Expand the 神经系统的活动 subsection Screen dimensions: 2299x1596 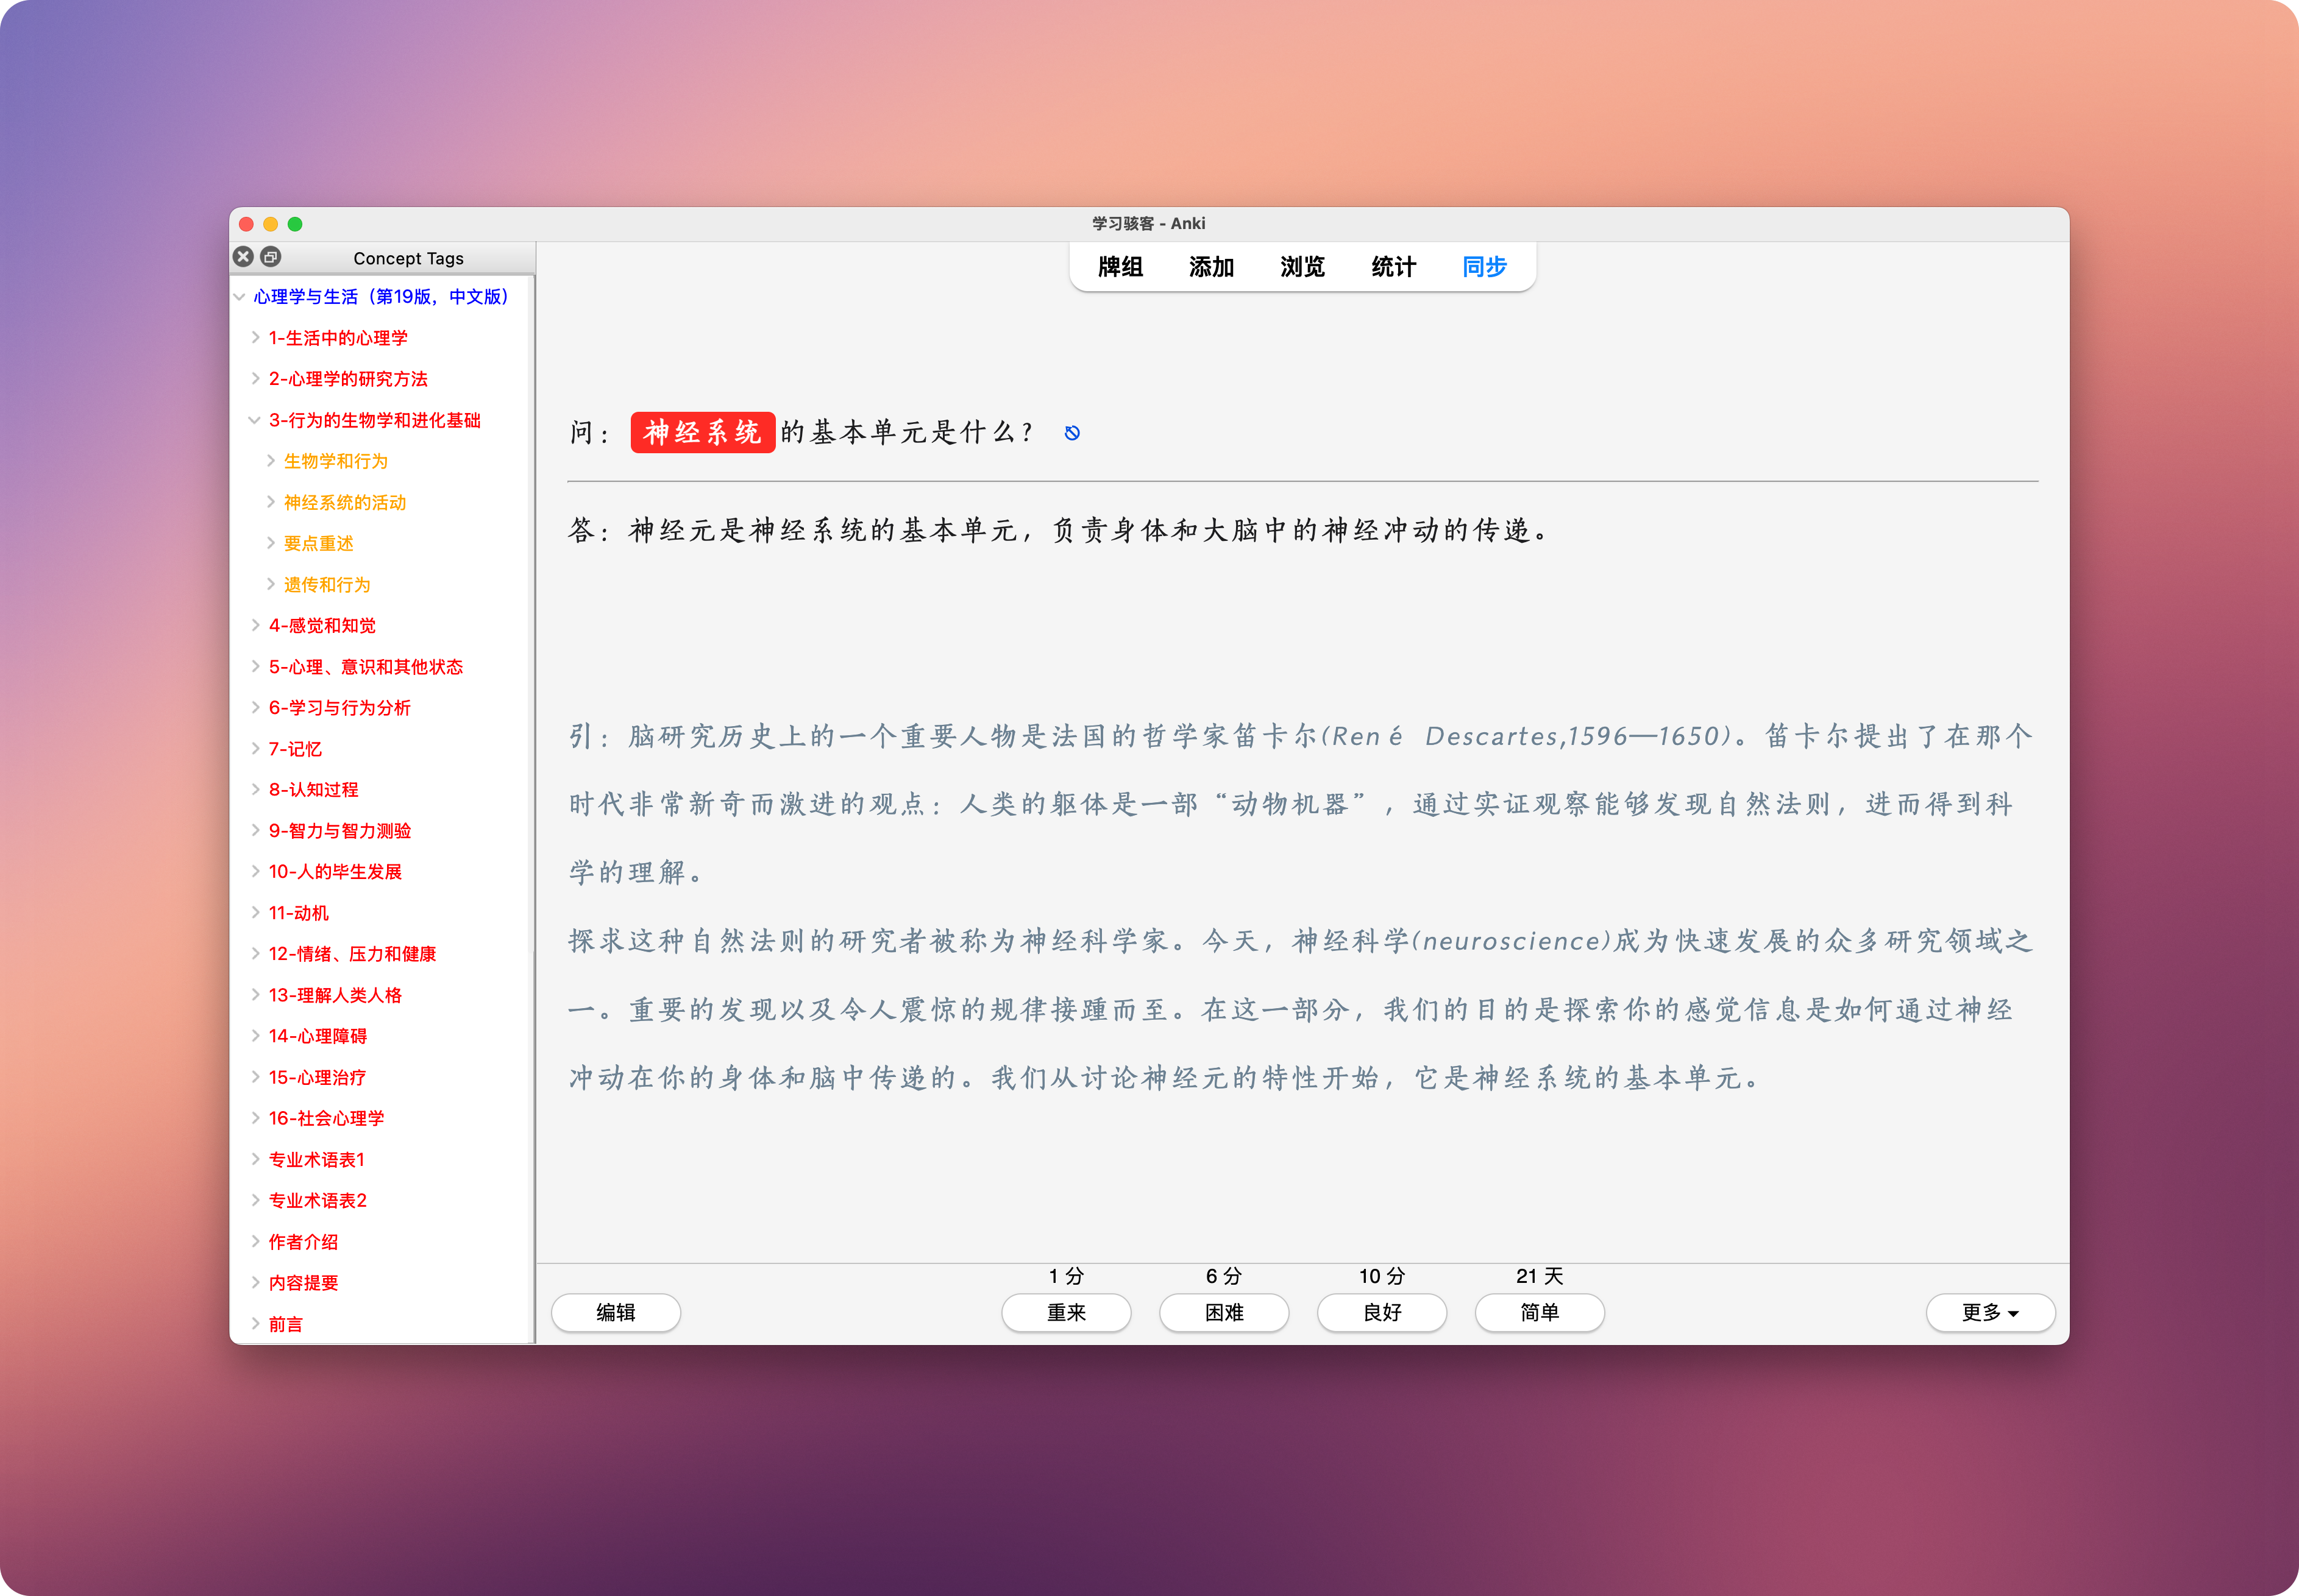[x=270, y=502]
